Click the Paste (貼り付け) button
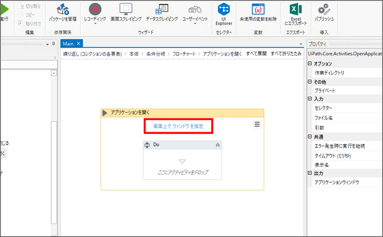This screenshot has width=383, height=237. [x=30, y=23]
